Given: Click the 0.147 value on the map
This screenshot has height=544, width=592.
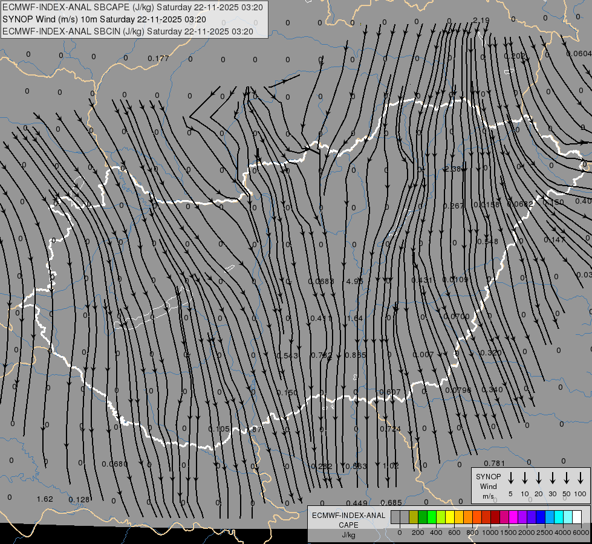Looking at the screenshot, I should (x=555, y=239).
